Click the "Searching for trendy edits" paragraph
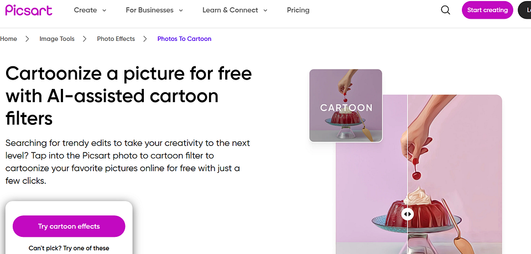Image resolution: width=531 pixels, height=254 pixels. (x=128, y=162)
